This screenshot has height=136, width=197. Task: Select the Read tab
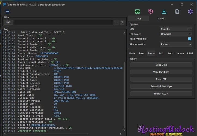142,53
